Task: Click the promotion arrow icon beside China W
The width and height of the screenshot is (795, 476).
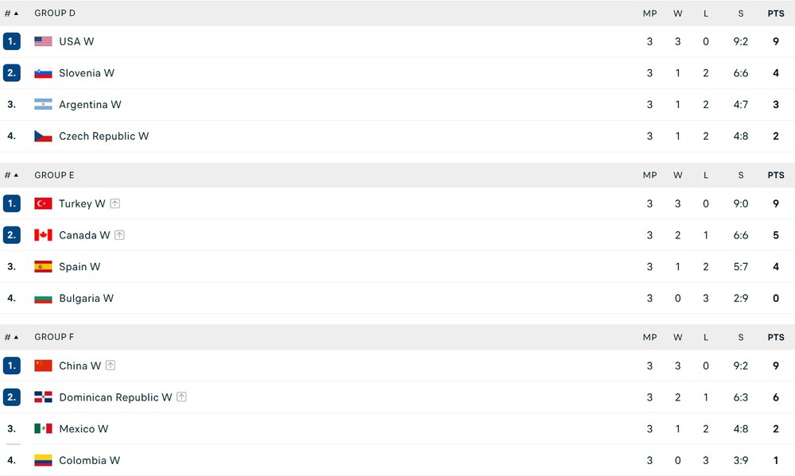Action: (x=111, y=366)
